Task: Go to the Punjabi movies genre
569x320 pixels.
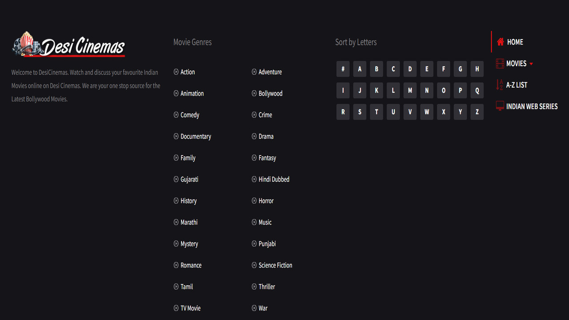Action: point(267,244)
